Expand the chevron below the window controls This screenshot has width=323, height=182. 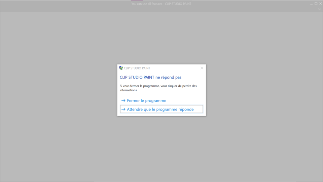[x=319, y=9]
